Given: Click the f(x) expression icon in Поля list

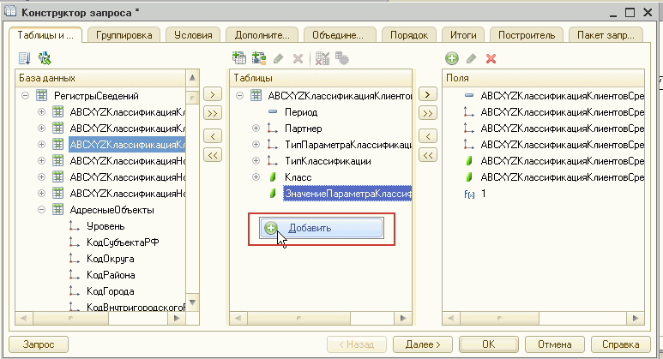Looking at the screenshot, I should coord(469,194).
